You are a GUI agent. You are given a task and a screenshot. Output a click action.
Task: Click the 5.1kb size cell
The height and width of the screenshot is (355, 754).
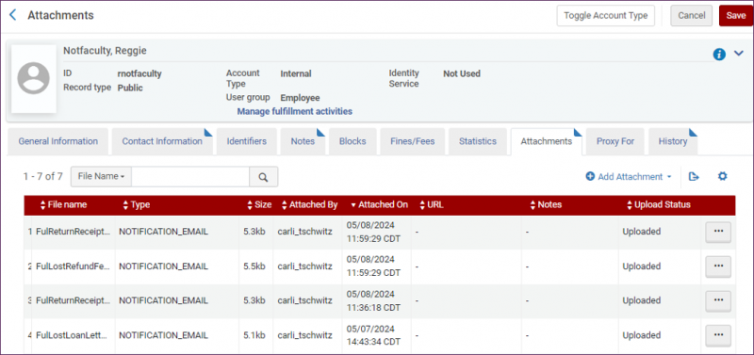click(x=254, y=335)
